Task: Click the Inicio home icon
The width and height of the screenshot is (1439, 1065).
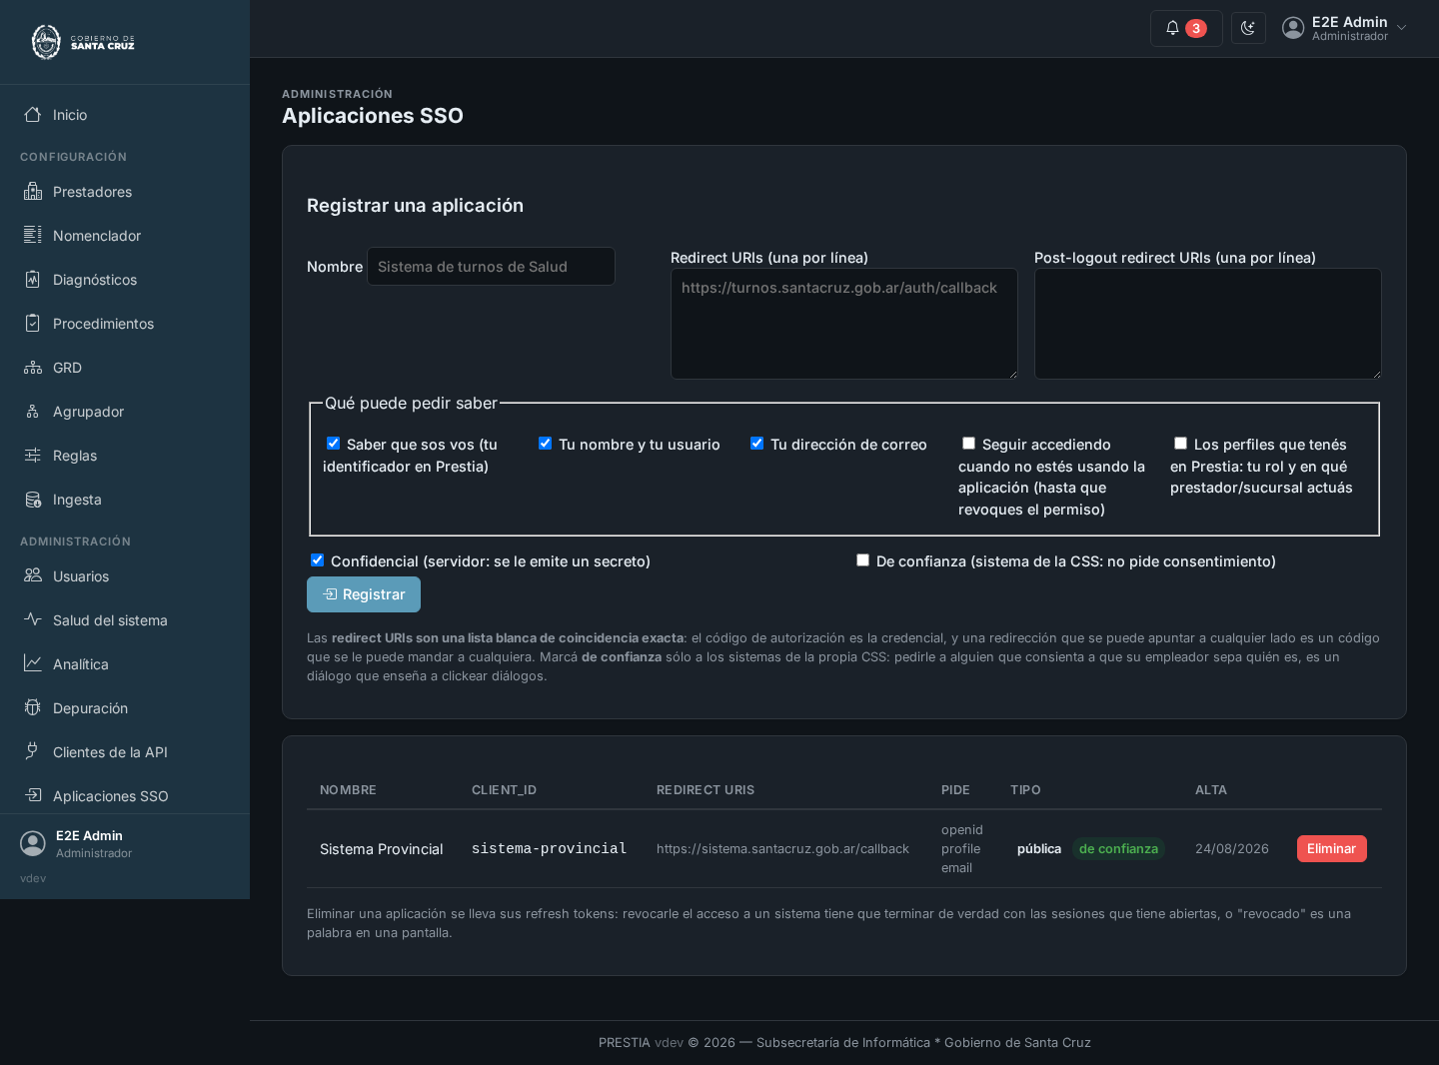Action: [33, 115]
